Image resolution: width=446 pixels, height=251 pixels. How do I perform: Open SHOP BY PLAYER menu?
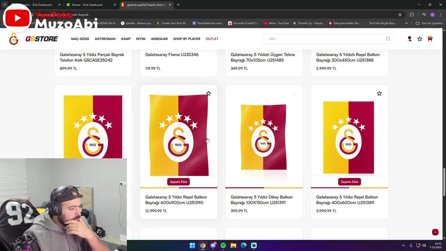187,39
